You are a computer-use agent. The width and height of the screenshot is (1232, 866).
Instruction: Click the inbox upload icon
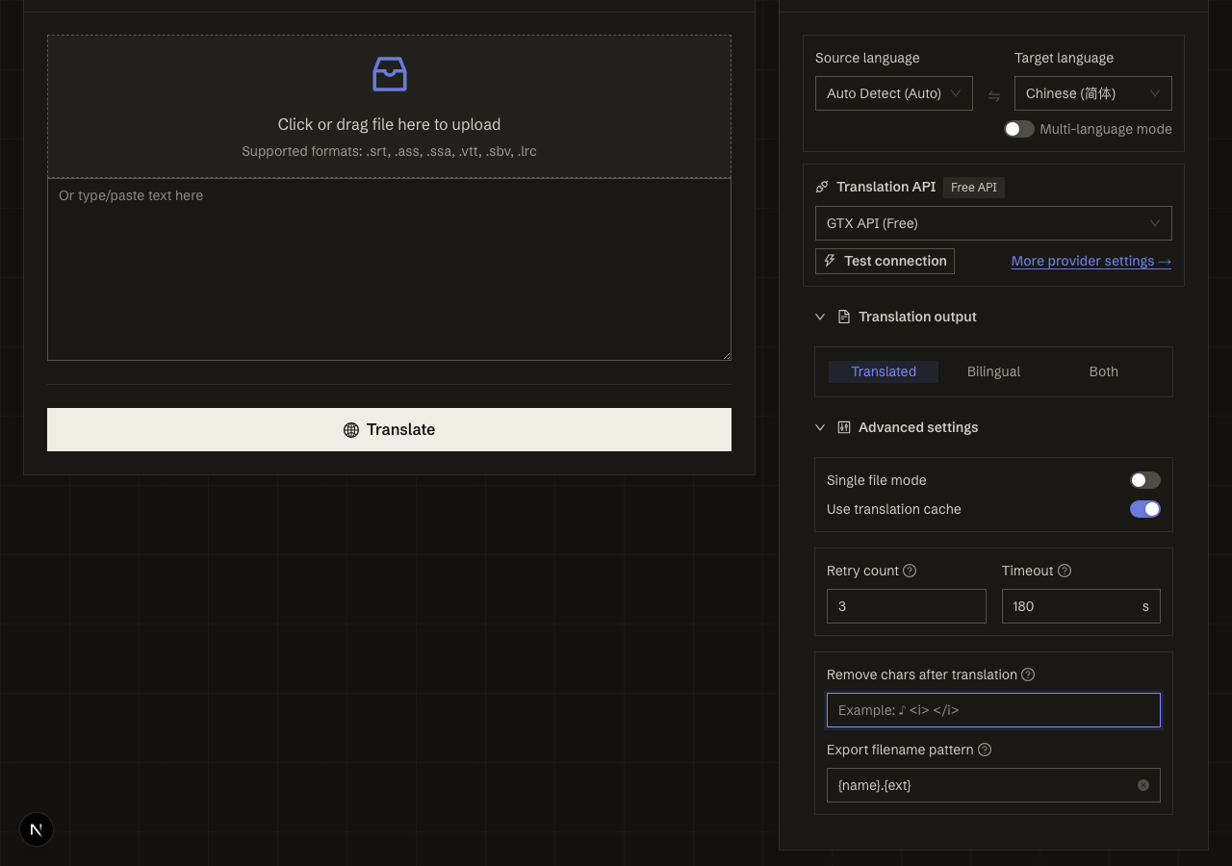tap(390, 74)
